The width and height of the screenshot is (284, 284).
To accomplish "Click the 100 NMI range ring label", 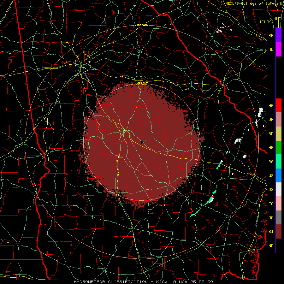I will (142, 25).
